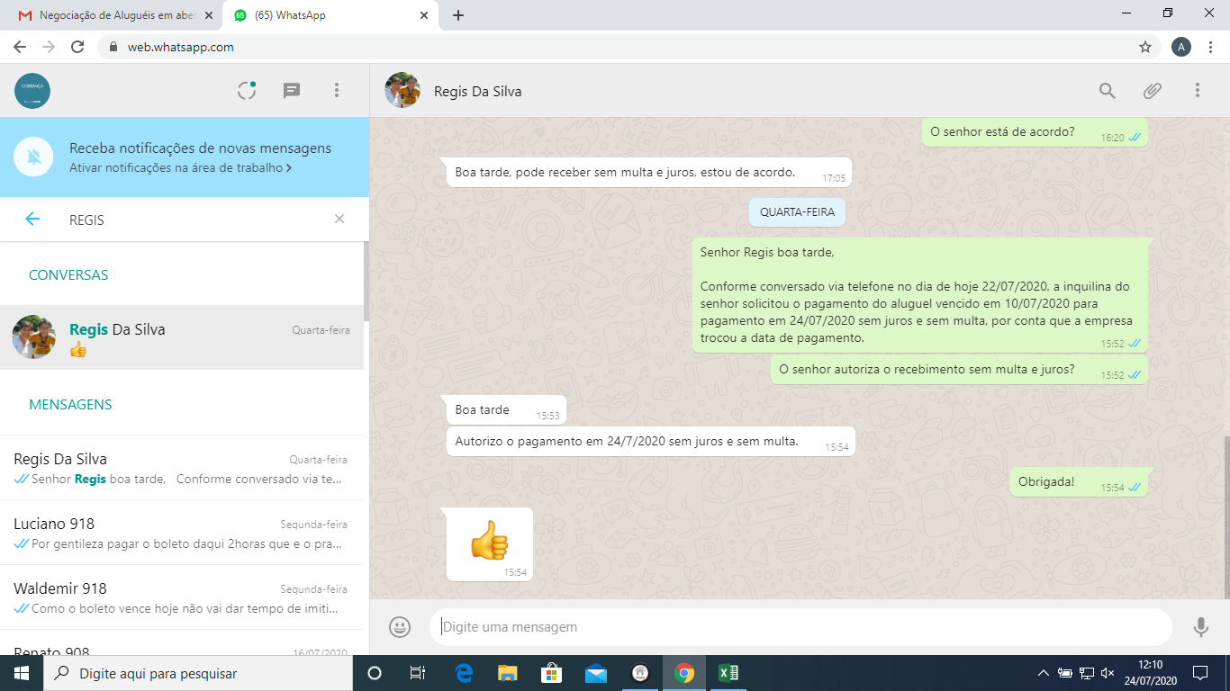Search within the Regis Da Silva conversation
Image resolution: width=1230 pixels, height=691 pixels.
tap(1107, 90)
